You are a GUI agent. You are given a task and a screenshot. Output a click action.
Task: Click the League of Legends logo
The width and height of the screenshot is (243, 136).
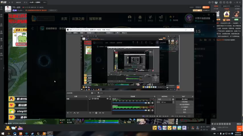[34, 18]
